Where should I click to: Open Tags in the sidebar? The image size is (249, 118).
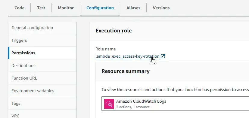click(x=42, y=103)
